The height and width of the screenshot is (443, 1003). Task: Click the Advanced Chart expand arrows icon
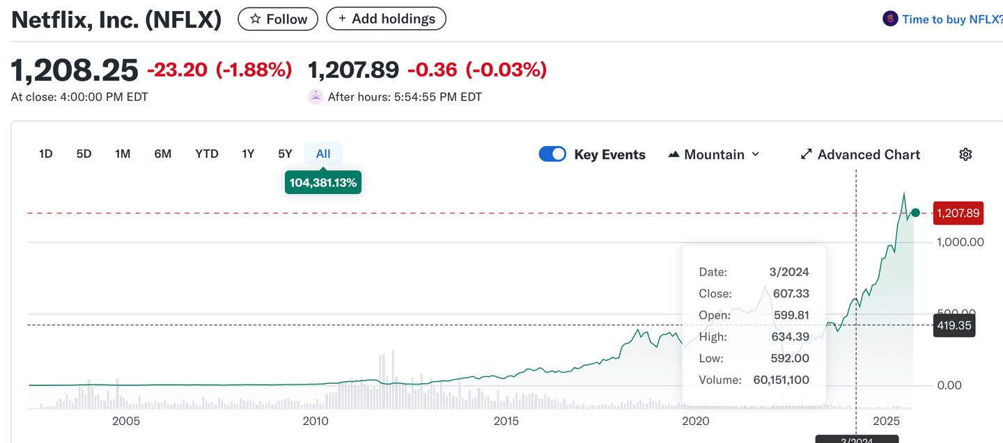(807, 154)
